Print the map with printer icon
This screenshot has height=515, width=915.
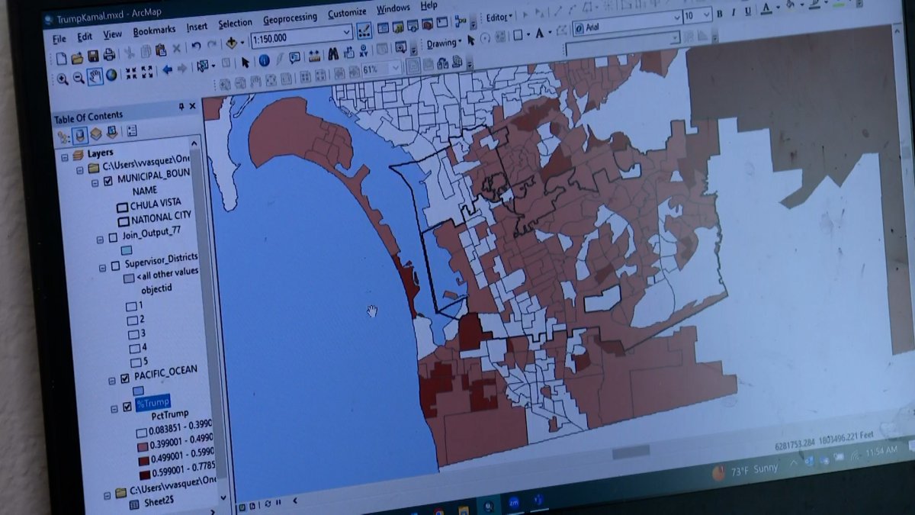point(109,56)
